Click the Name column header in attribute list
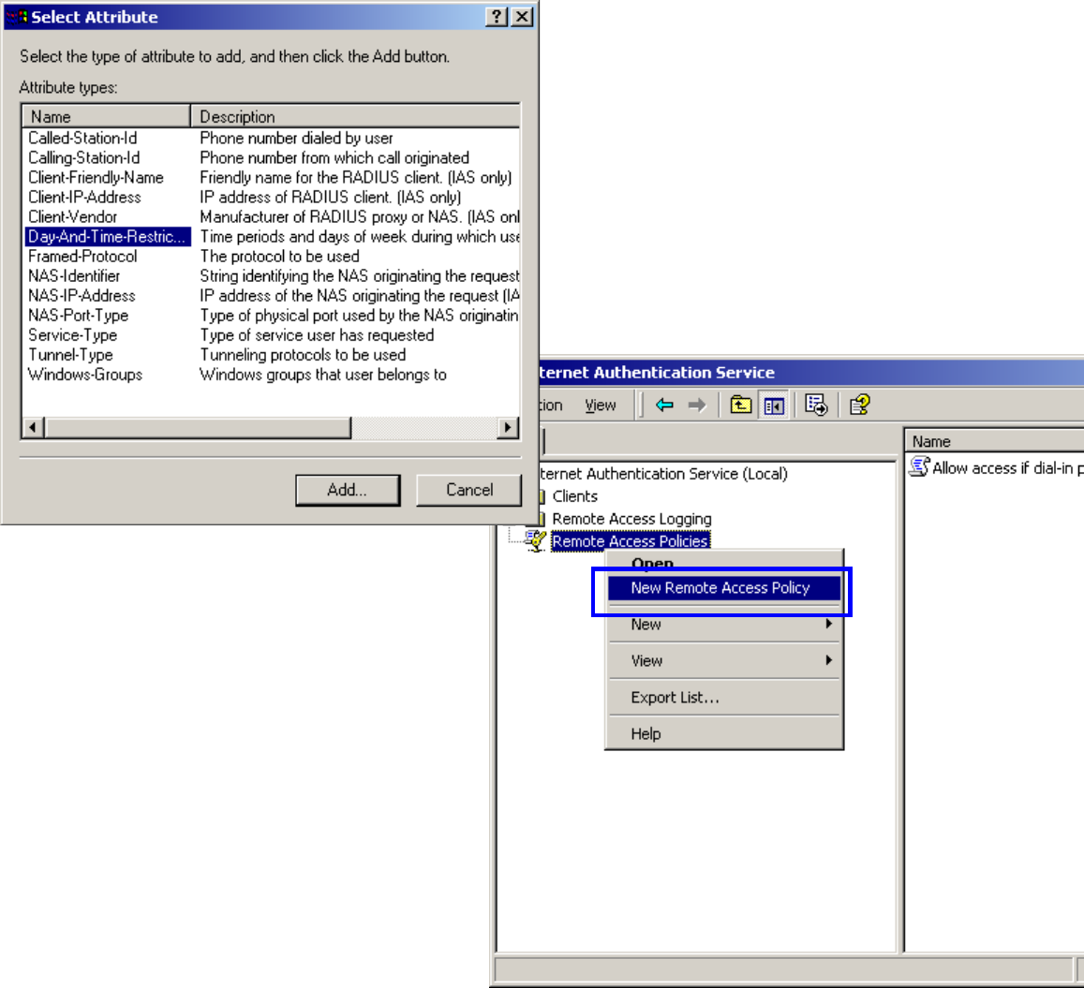 click(106, 116)
